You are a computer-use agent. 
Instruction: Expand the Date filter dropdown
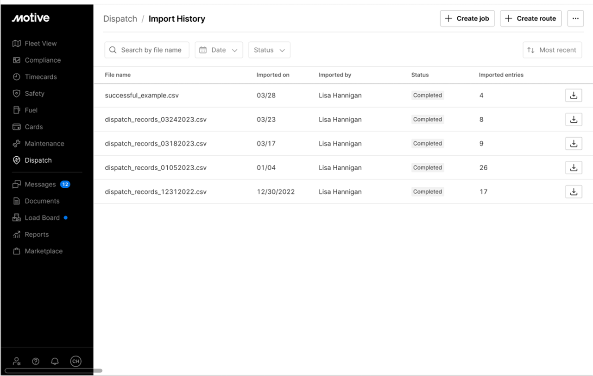tap(219, 50)
